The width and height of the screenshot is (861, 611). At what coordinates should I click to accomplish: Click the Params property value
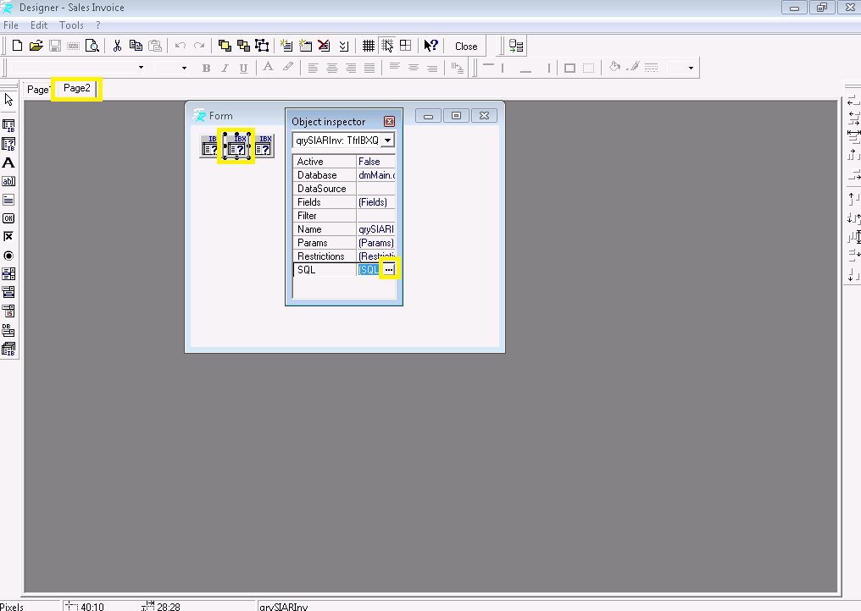376,242
